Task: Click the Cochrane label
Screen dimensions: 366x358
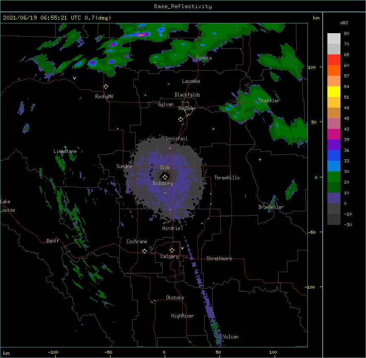Action: coord(137,242)
